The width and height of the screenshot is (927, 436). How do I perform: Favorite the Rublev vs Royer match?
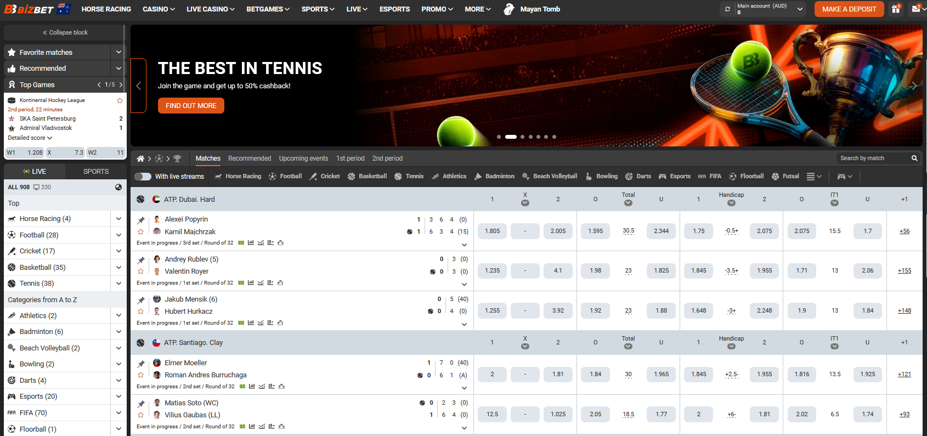coord(141,271)
